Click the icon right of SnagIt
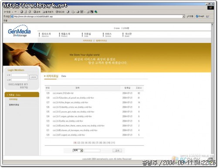The image size is (218, 168). tap(208, 16)
